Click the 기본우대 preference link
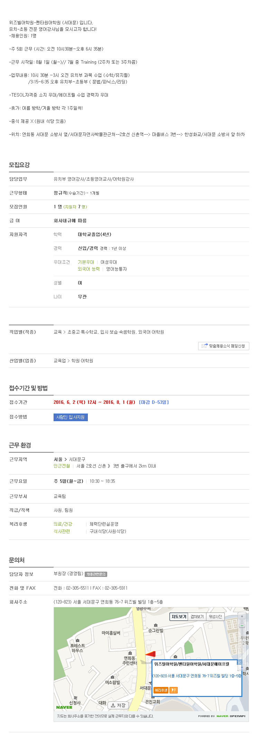The height and width of the screenshot is (734, 269). pos(86,262)
